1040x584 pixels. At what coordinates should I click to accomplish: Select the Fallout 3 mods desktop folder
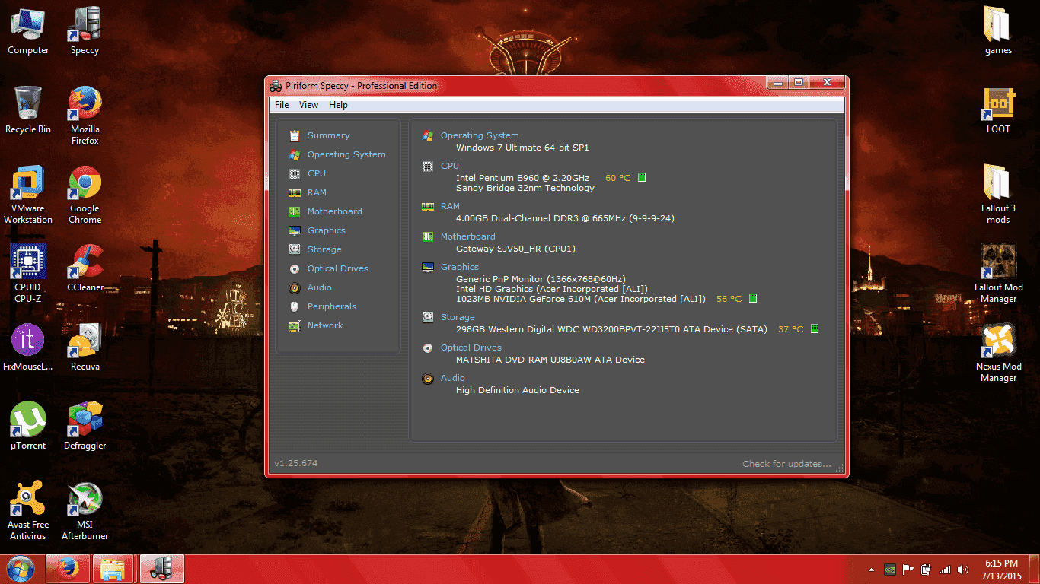(x=998, y=195)
